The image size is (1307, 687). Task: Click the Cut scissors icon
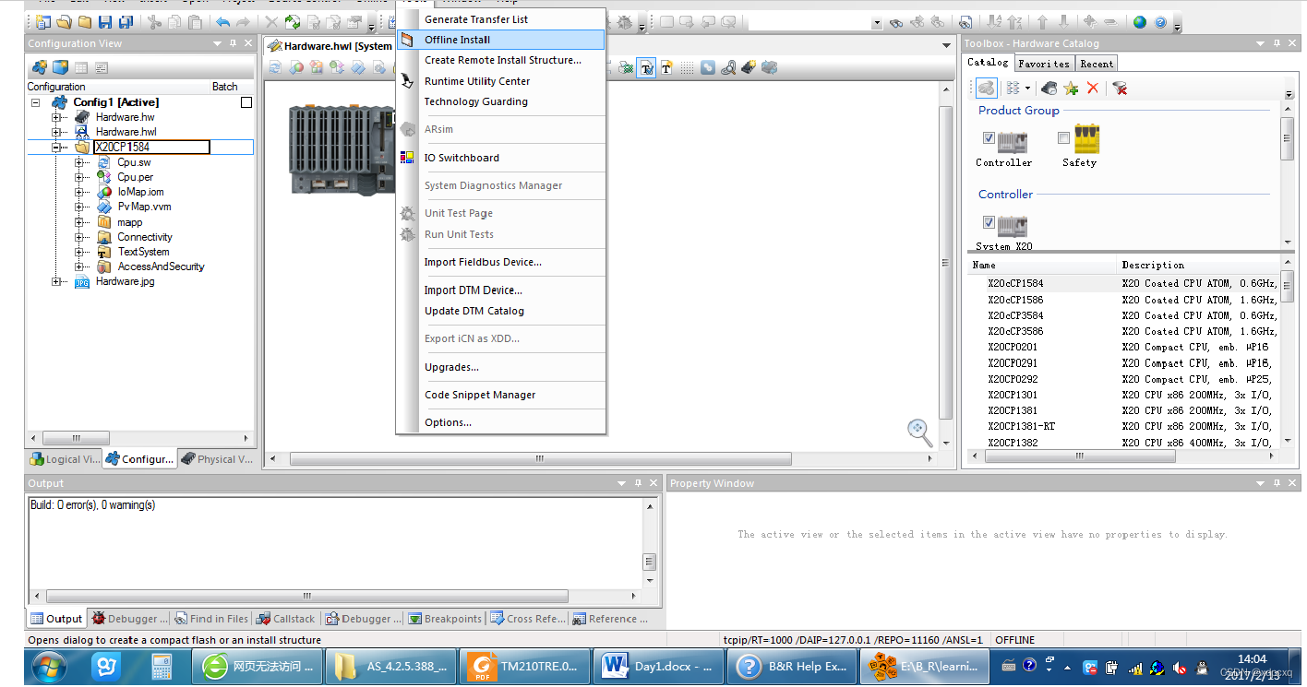point(154,22)
